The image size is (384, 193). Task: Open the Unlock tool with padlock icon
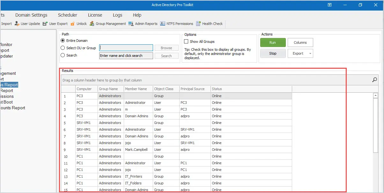tap(78, 24)
